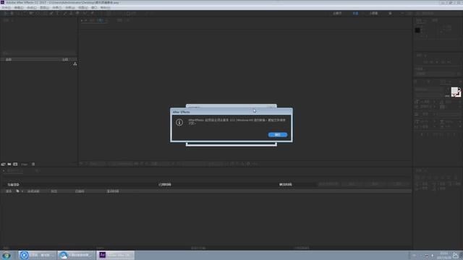The width and height of the screenshot is (463, 260).
Task: Select the Rotation tool
Action: tap(25, 14)
